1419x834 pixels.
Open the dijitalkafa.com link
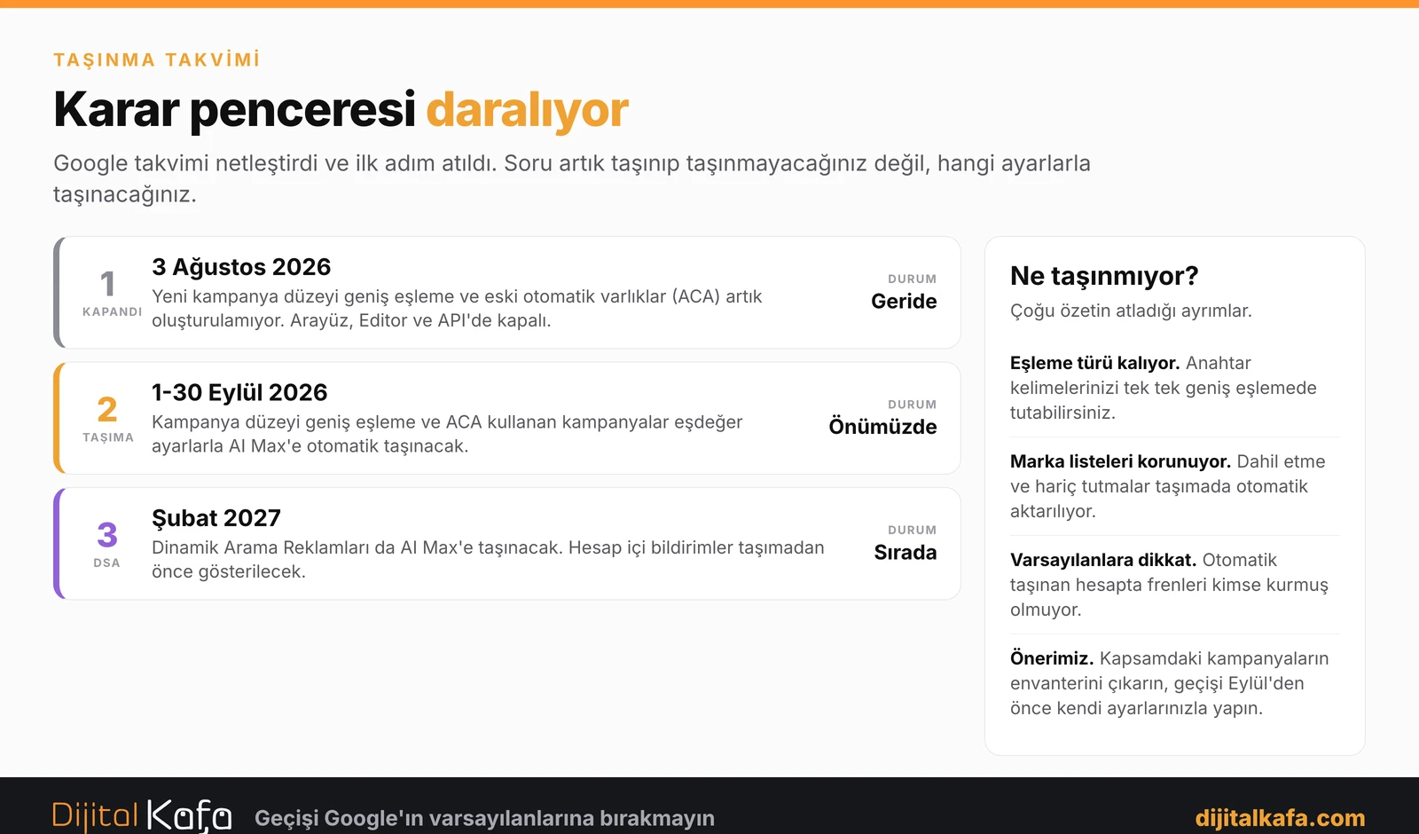[1280, 818]
